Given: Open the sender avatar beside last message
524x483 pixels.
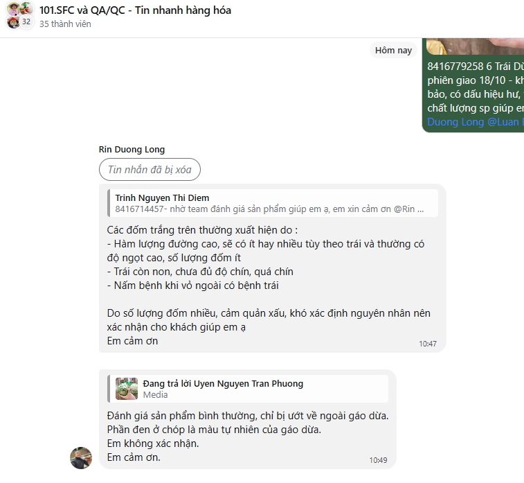Looking at the screenshot, I should 81,458.
